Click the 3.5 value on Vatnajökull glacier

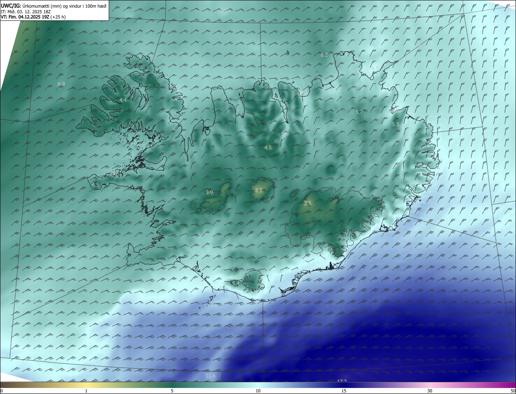[x=308, y=203]
